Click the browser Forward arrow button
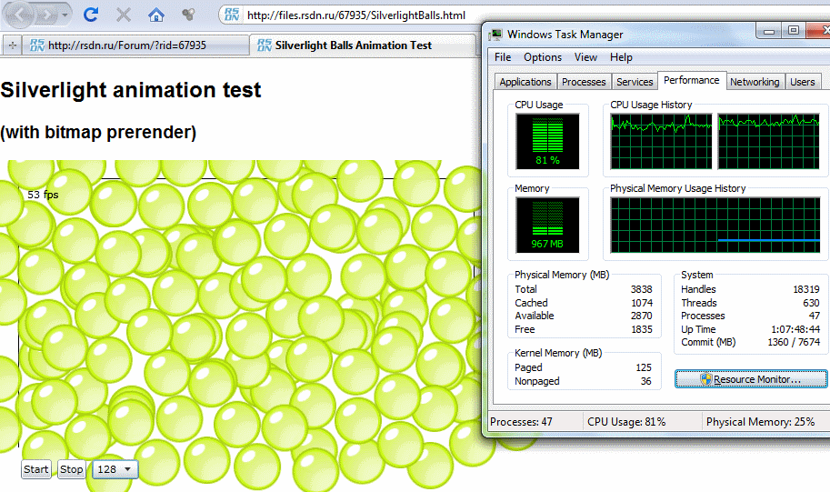Screen dimensions: 830x492 [x=46, y=15]
